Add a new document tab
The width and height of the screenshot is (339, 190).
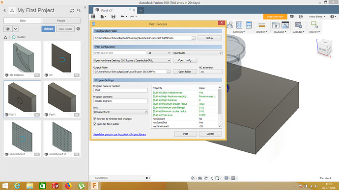click(141, 10)
